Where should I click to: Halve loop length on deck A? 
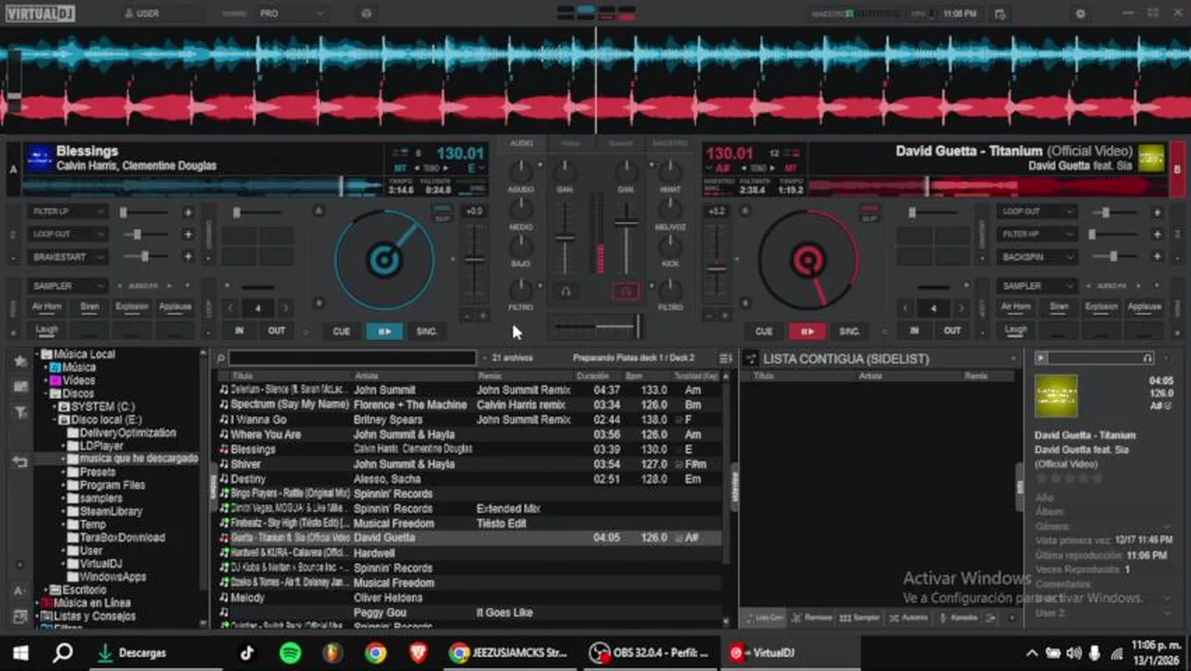coord(231,308)
